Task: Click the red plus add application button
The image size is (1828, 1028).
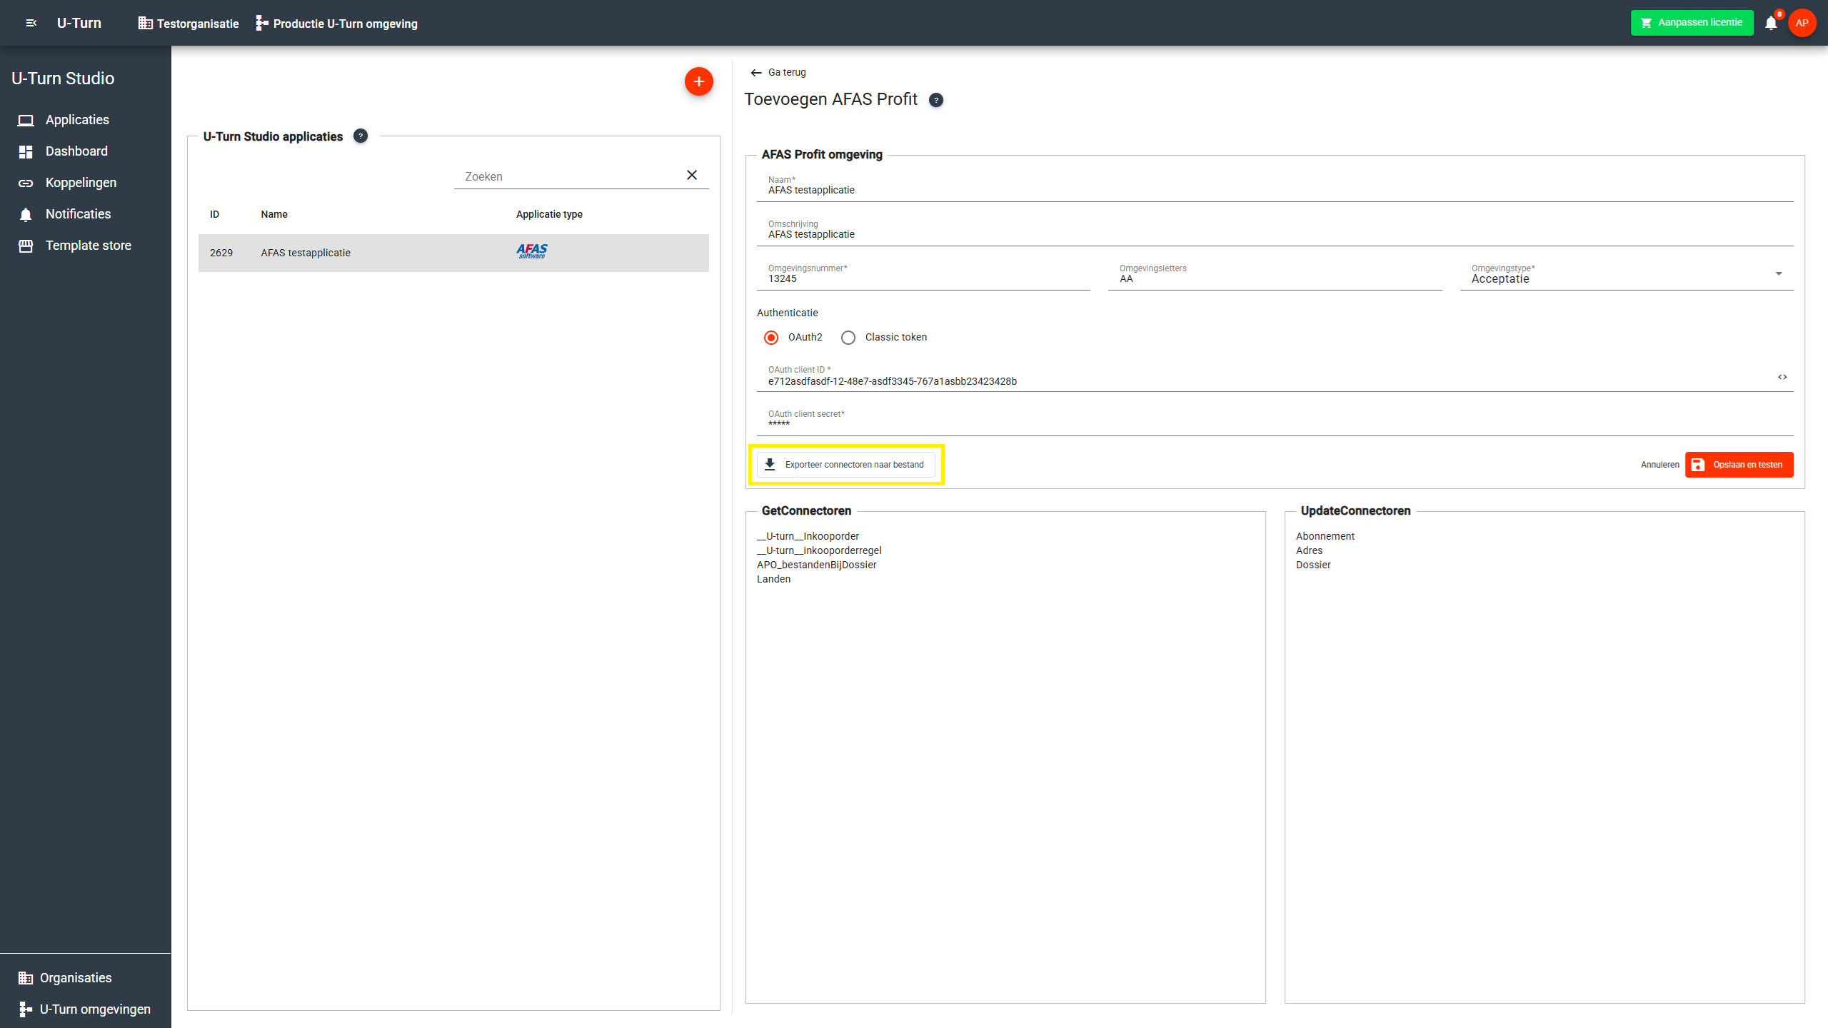Action: [x=699, y=81]
